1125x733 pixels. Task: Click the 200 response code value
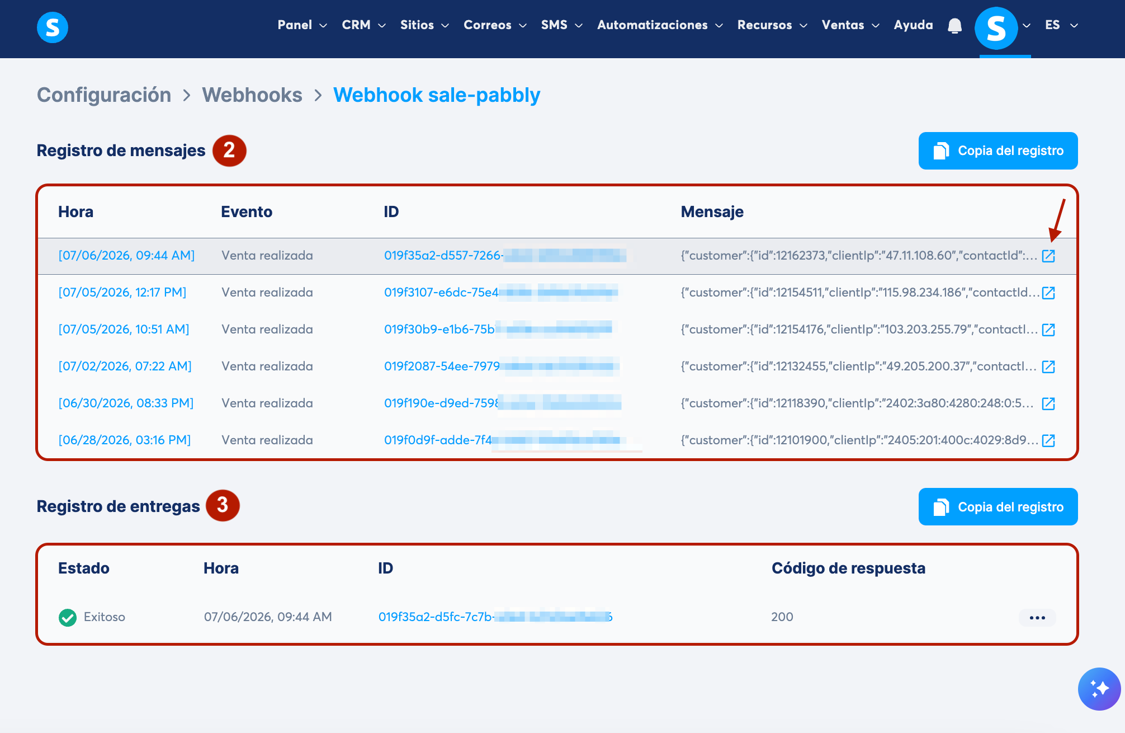782,617
